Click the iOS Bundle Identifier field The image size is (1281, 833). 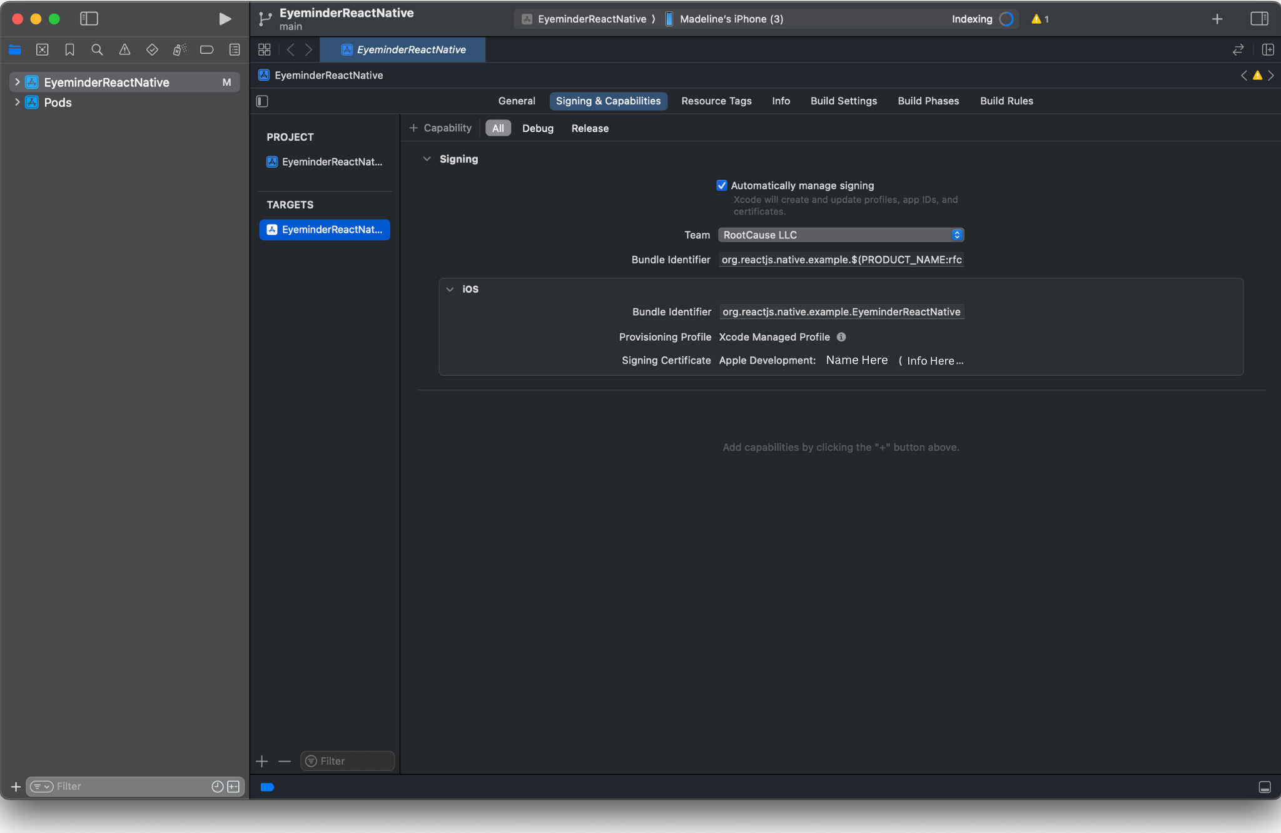tap(841, 312)
